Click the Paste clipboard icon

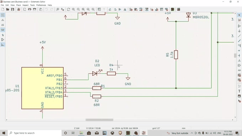coord(41,9)
